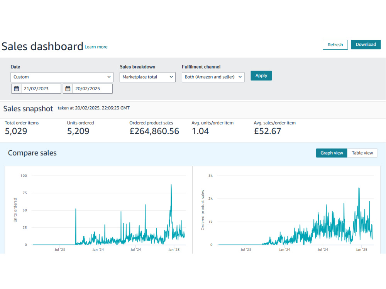The width and height of the screenshot is (386, 289).
Task: Click the highest peak in Ordered product sales chart
Action: [x=359, y=188]
